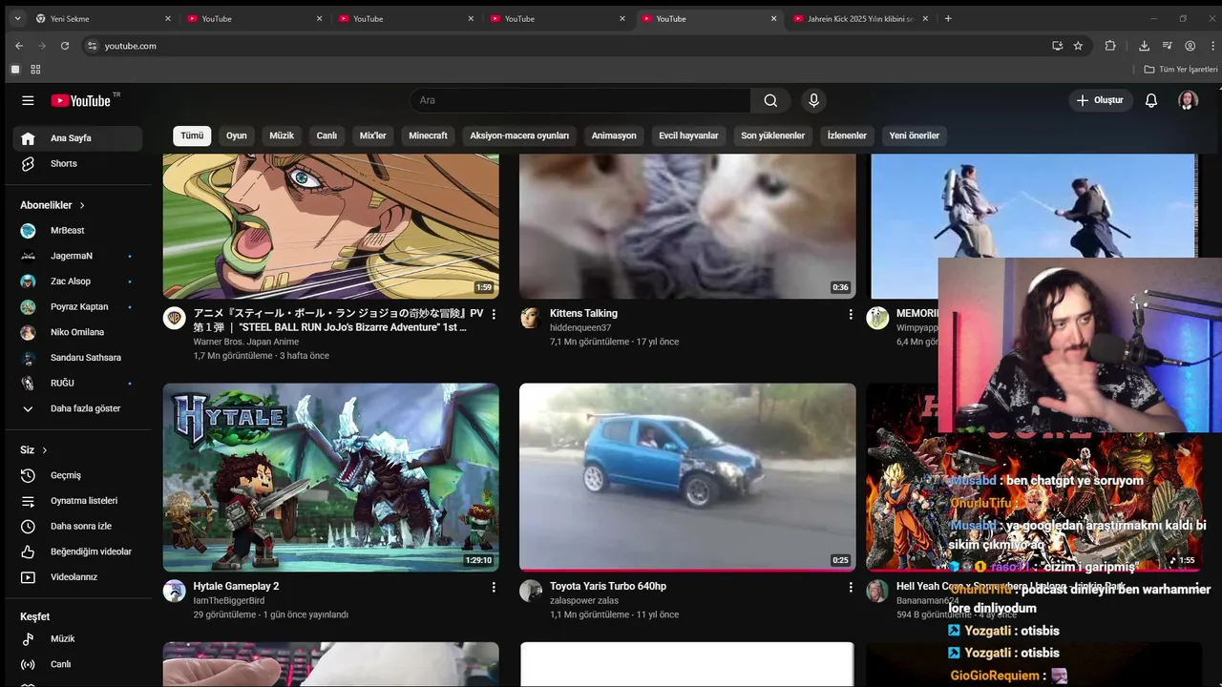
Task: Open the browser extensions puzzle icon
Action: (x=1110, y=46)
